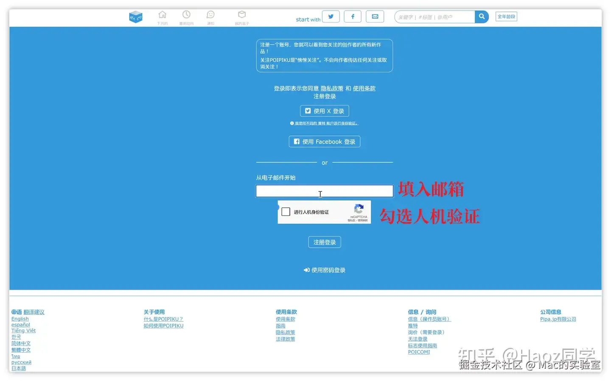Sign in with the 使用 Facebook 登录 button

(x=325, y=141)
